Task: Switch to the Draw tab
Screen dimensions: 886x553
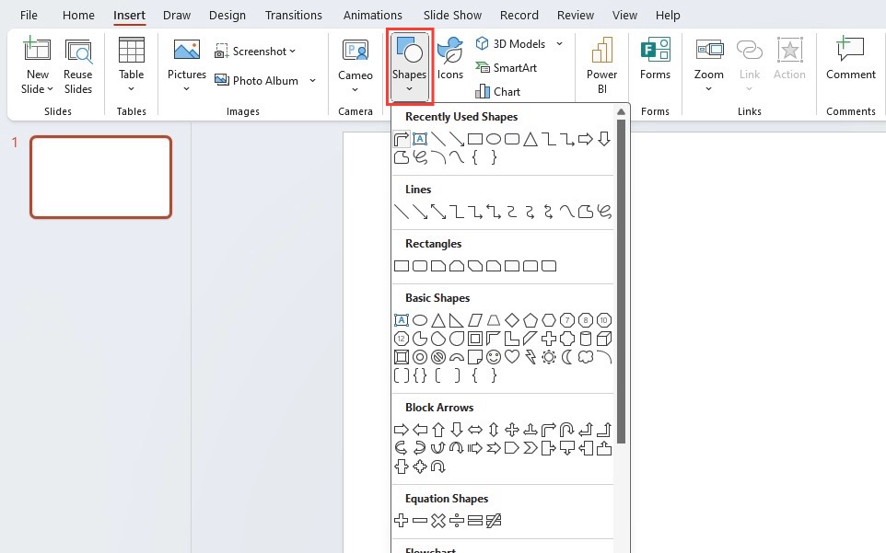Action: coord(177,16)
